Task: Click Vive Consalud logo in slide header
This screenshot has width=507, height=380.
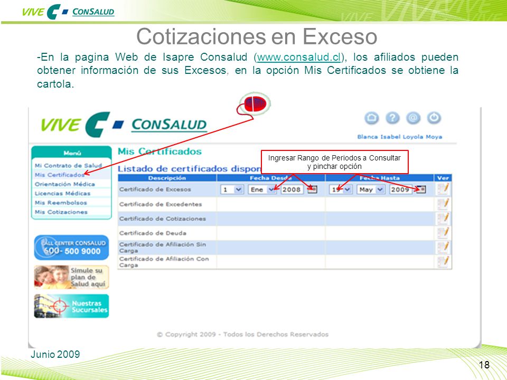Action: tap(68, 12)
